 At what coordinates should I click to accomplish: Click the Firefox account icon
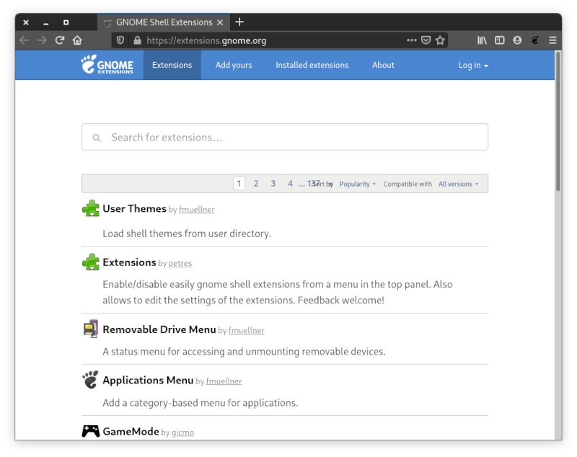[x=519, y=40]
